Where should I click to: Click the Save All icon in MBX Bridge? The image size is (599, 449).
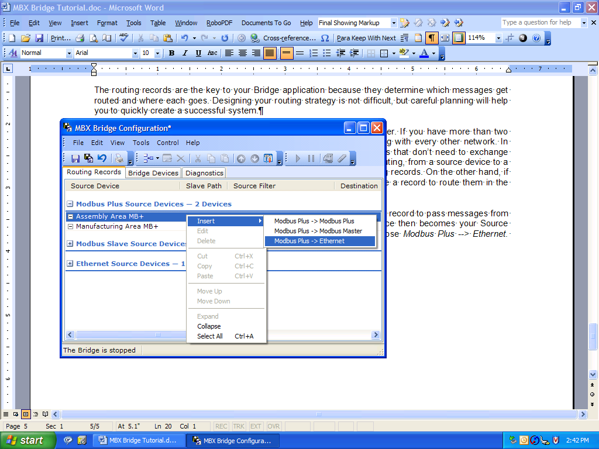pyautogui.click(x=88, y=158)
